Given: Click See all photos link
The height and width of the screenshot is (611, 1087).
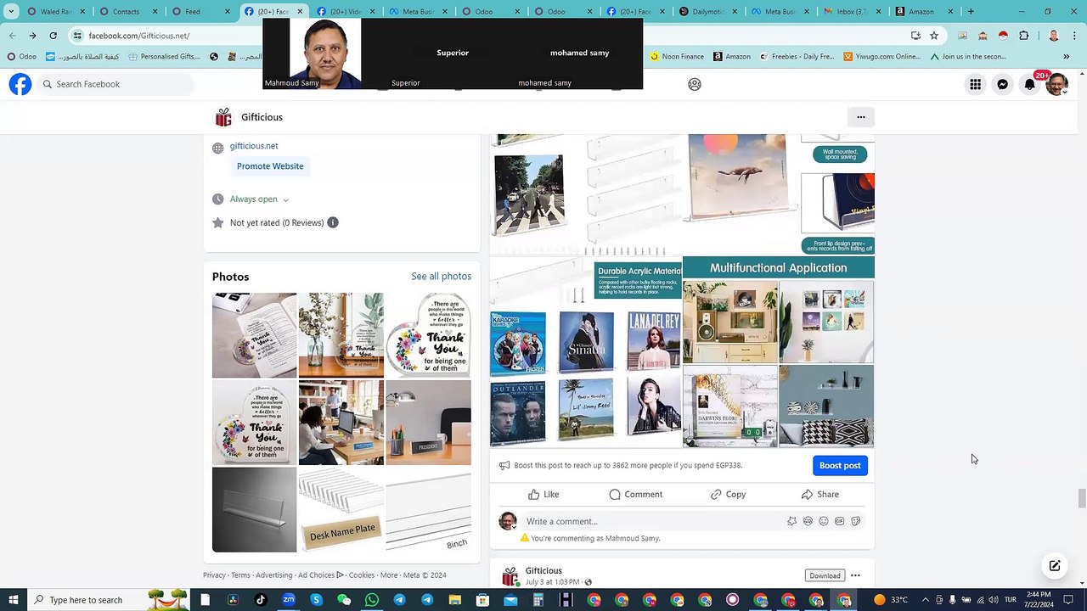Looking at the screenshot, I should (441, 276).
